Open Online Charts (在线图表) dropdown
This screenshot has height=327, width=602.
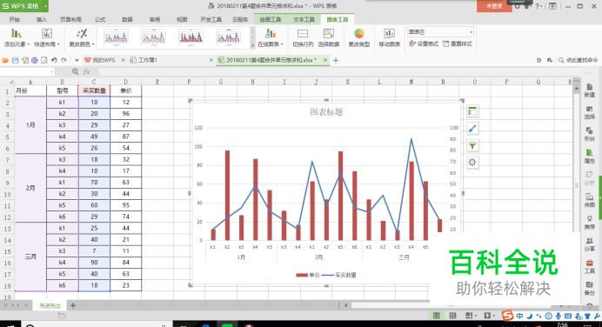271,37
